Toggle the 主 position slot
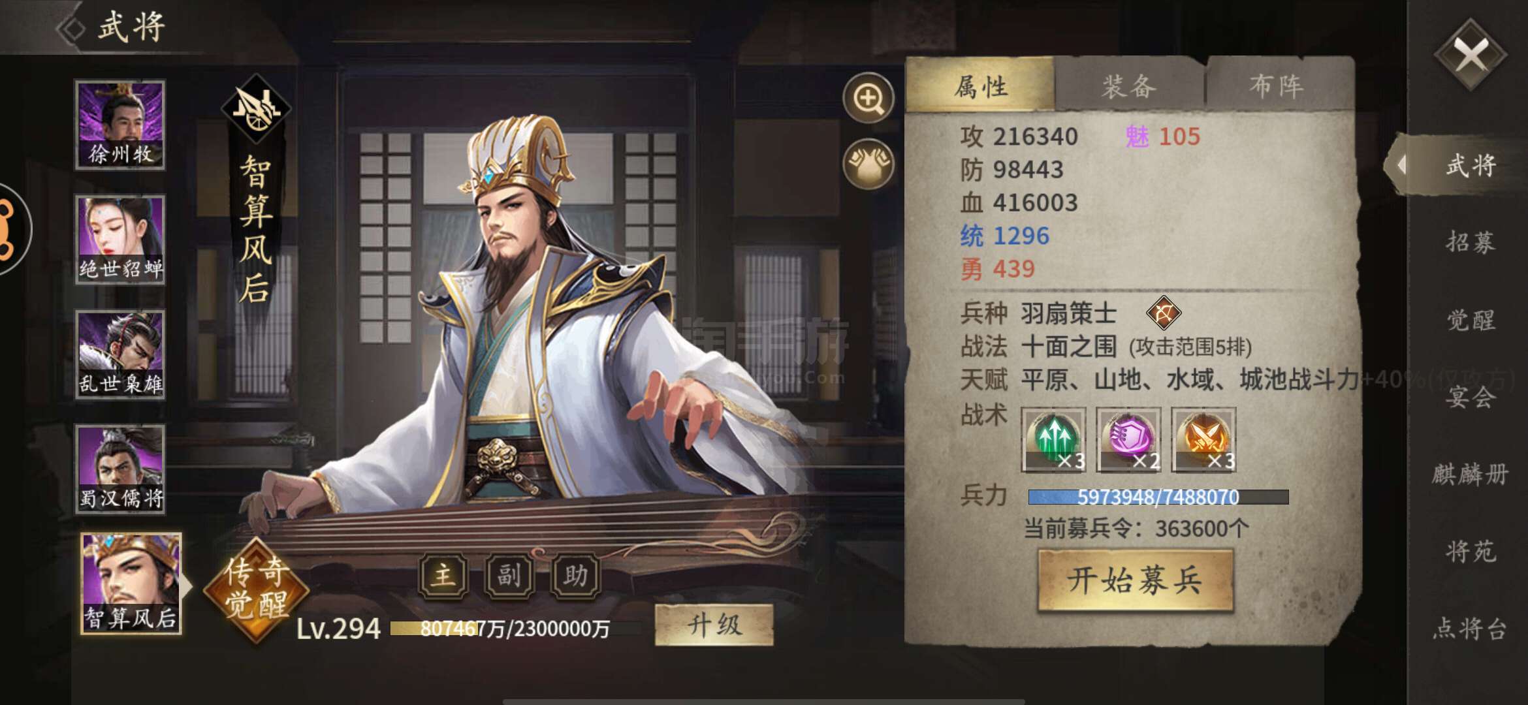The image size is (1528, 705). click(443, 576)
